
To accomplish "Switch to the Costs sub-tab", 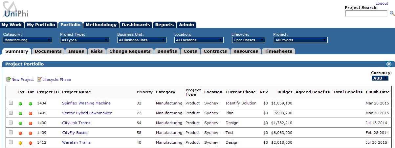I will (x=190, y=51).
